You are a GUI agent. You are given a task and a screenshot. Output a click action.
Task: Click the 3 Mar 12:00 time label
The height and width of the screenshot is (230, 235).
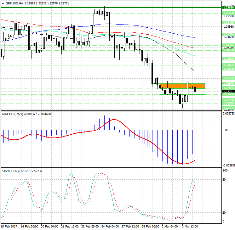(190, 226)
